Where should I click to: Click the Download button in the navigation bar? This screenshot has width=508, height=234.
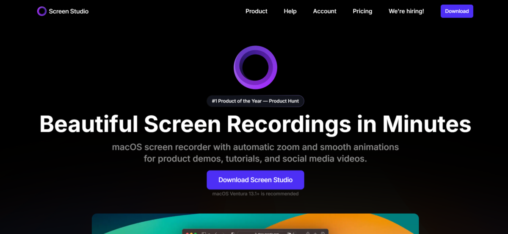pyautogui.click(x=457, y=11)
